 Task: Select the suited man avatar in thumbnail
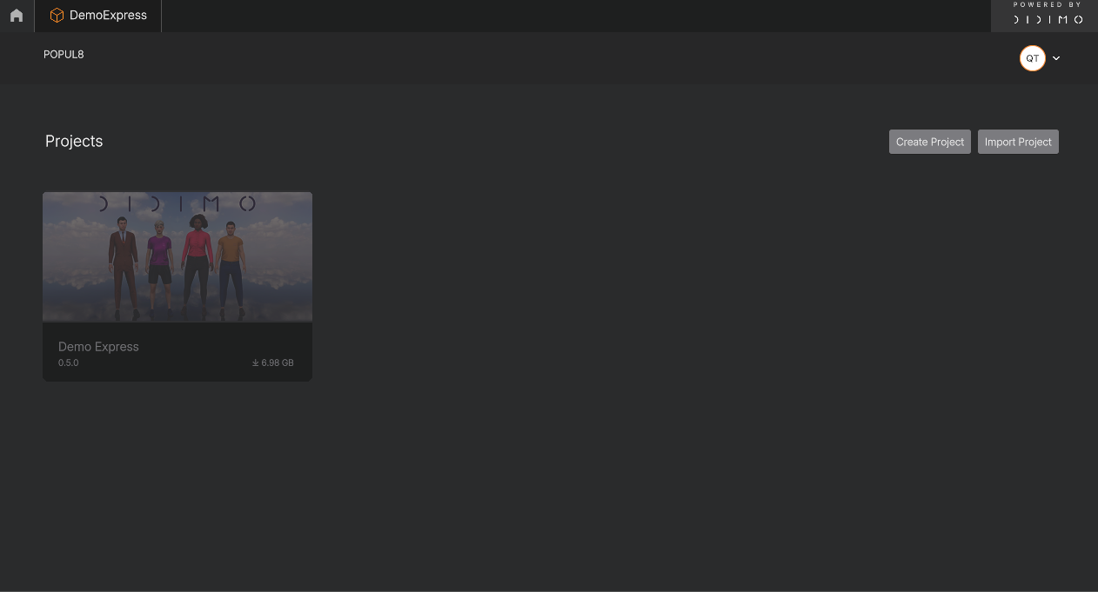pyautogui.click(x=123, y=265)
